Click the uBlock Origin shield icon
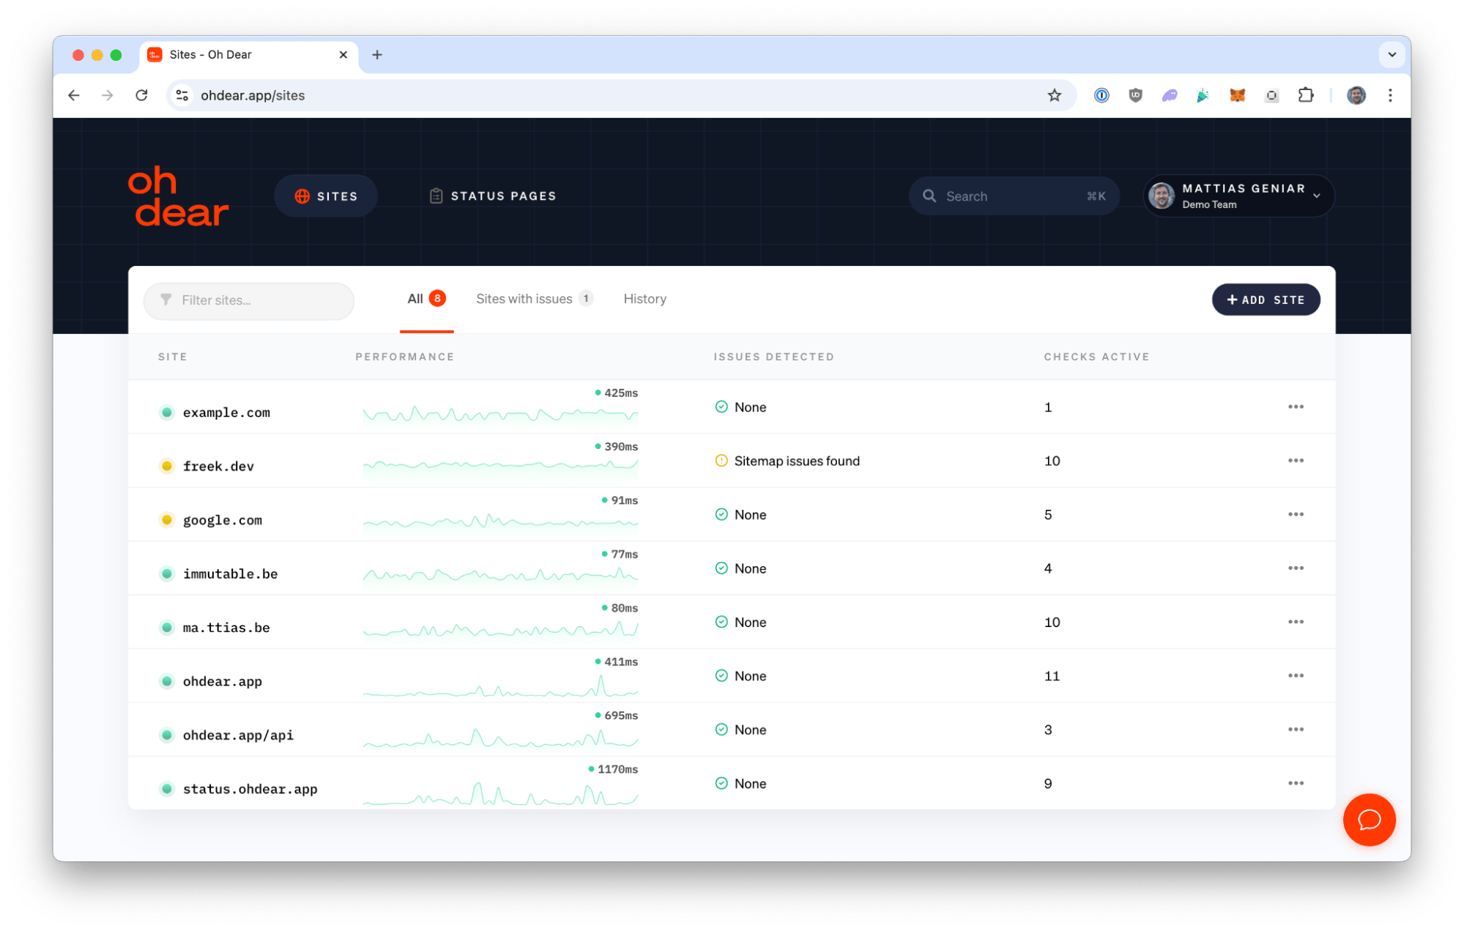 click(x=1134, y=95)
